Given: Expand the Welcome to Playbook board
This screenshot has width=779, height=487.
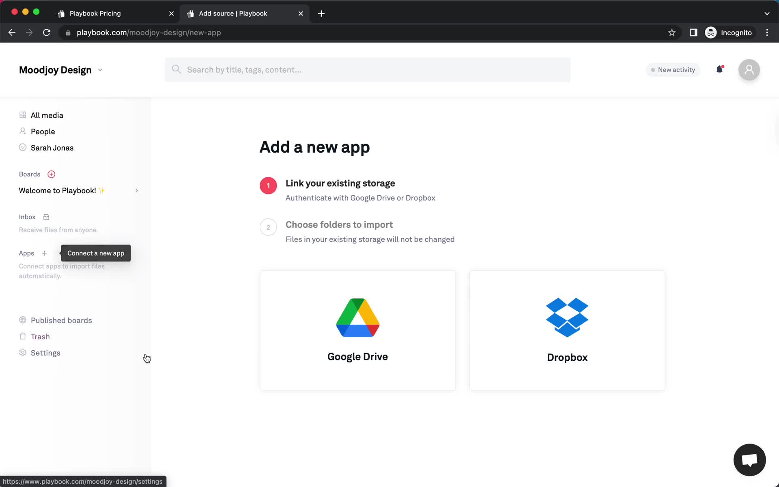Looking at the screenshot, I should [x=136, y=190].
